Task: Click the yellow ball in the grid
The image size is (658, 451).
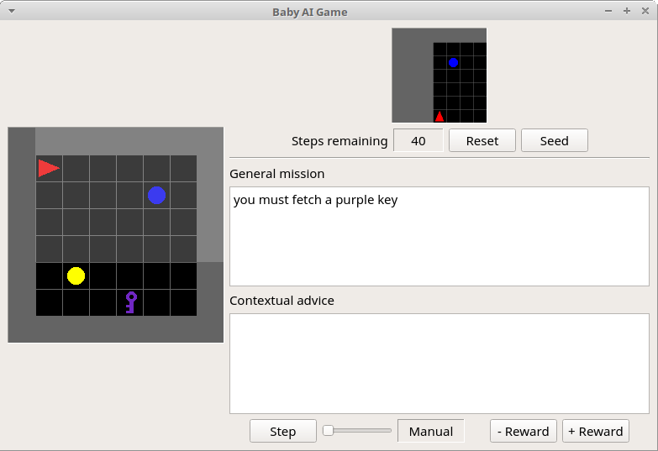Action: pos(76,275)
